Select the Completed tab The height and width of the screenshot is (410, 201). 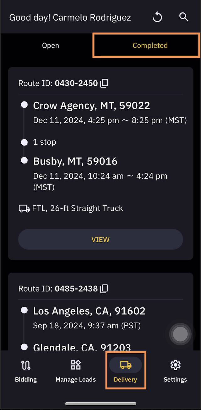coord(150,45)
